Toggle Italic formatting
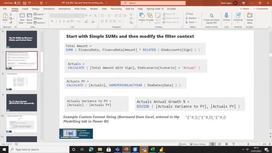 coord(56,21)
